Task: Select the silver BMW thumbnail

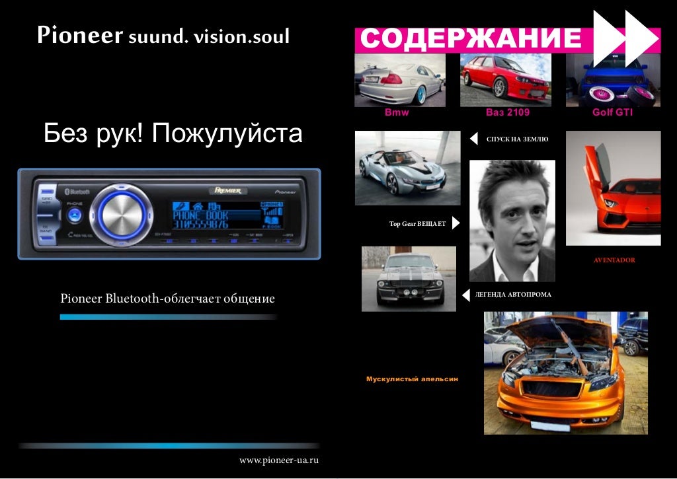Action: [400, 80]
